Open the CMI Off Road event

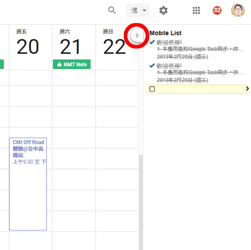[28, 184]
